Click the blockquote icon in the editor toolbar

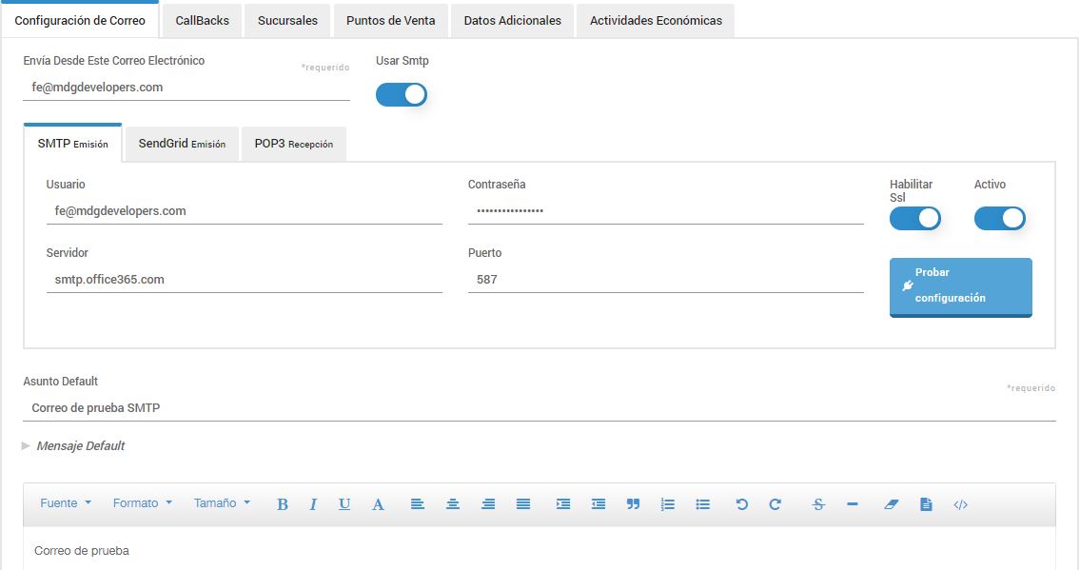click(633, 503)
